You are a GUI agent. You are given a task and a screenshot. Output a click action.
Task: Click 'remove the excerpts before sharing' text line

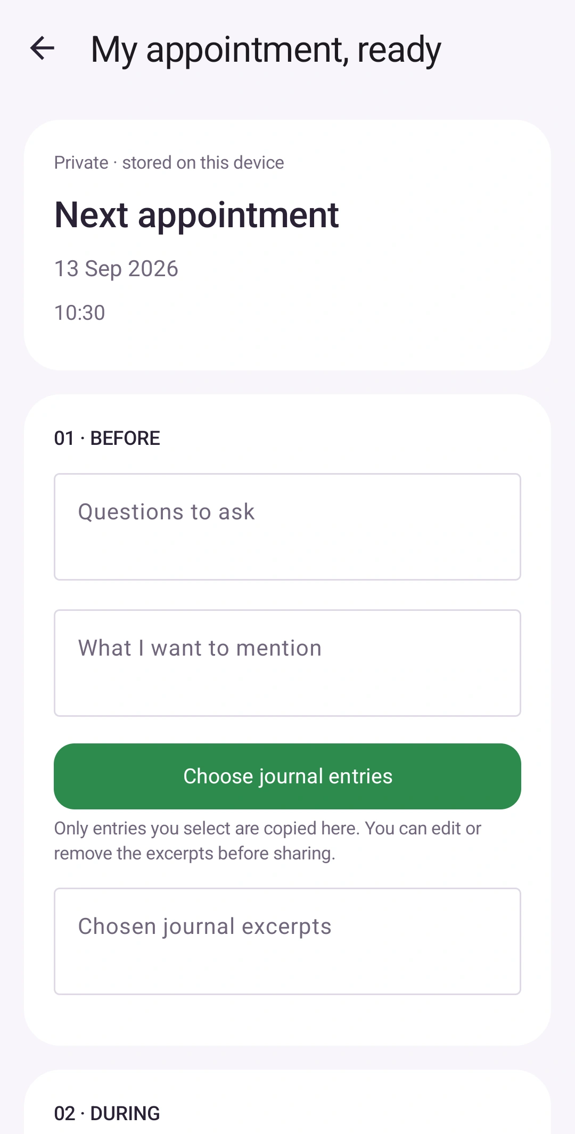[195, 854]
